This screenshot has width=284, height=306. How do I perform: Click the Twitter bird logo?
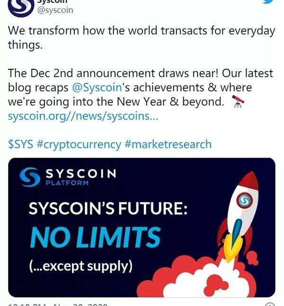coord(268,2)
